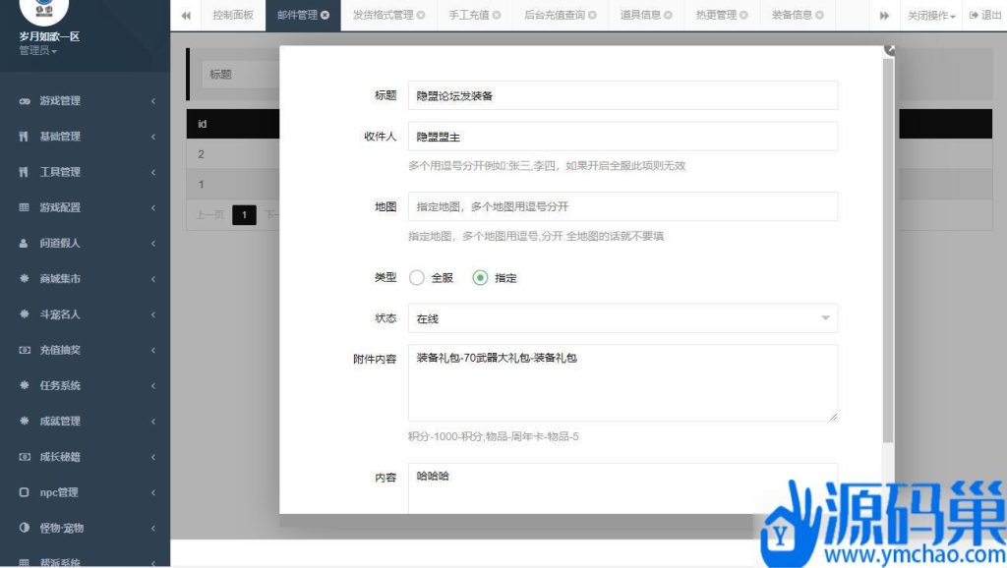The width and height of the screenshot is (1007, 568).
Task: Click the half-circle icon beside 怪物-宠物
Action: point(24,528)
